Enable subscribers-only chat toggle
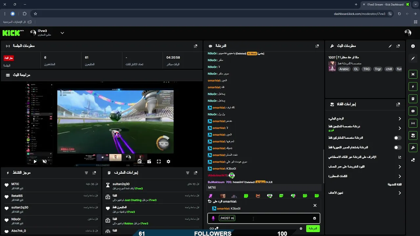This screenshot has height=236, width=420. pyautogui.click(x=397, y=138)
